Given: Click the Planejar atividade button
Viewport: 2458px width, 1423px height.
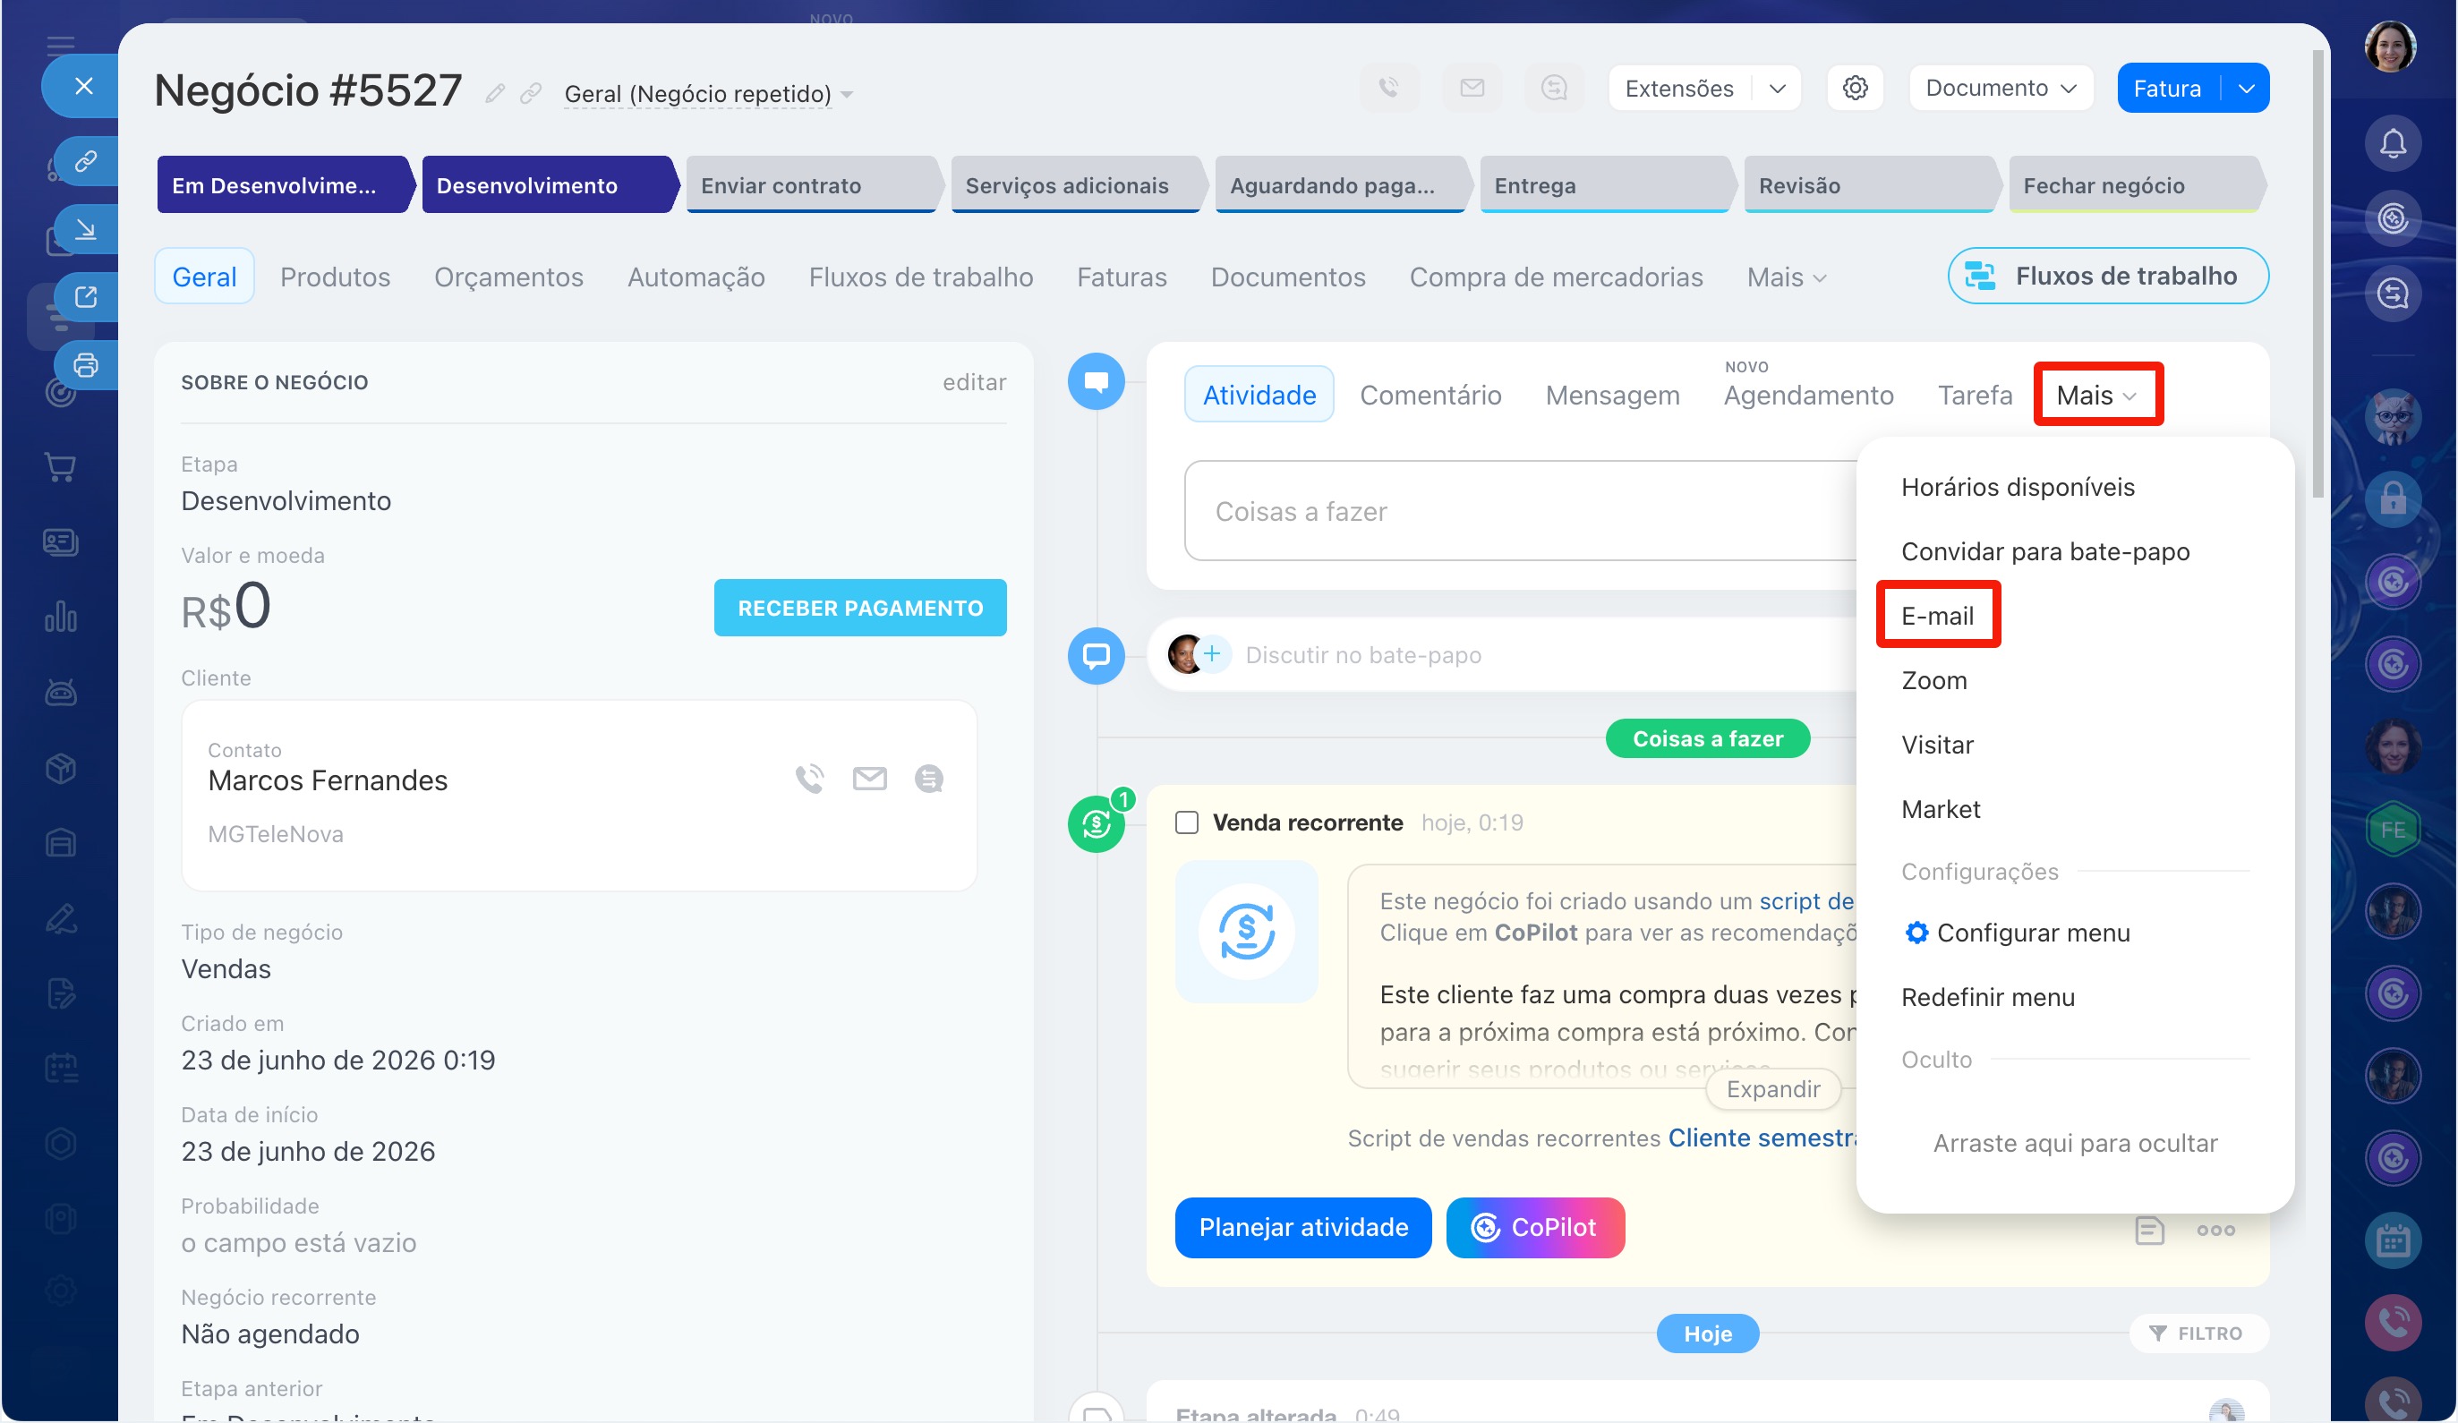Looking at the screenshot, I should 1302,1228.
